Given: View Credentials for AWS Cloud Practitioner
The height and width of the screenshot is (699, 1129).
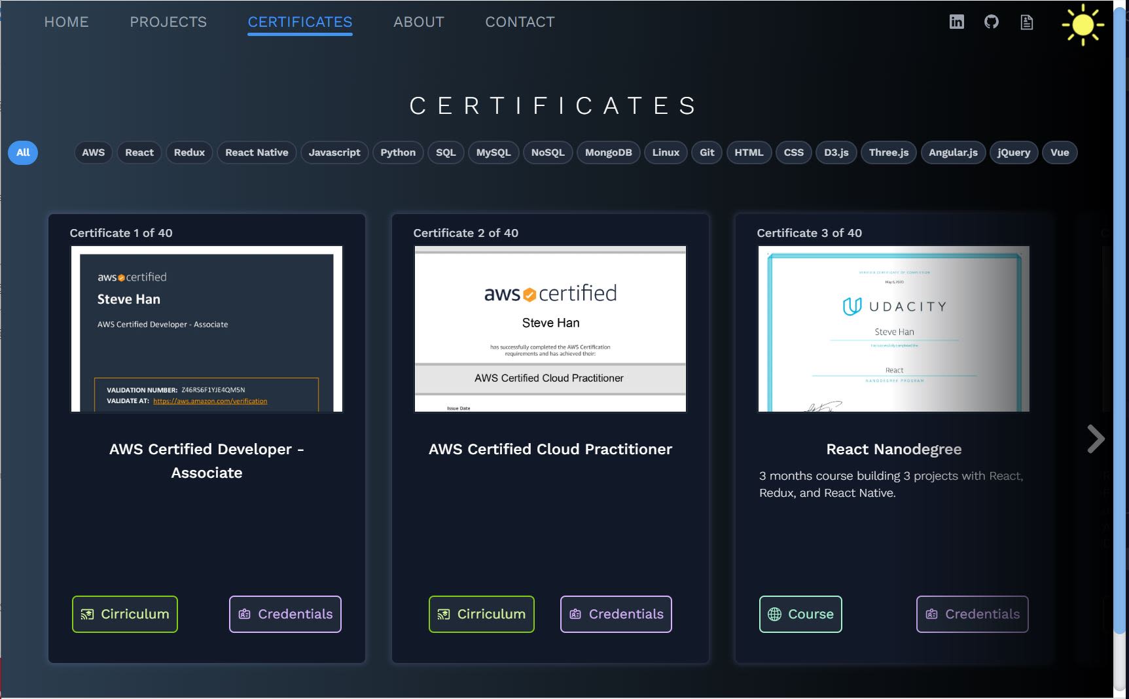Looking at the screenshot, I should coord(616,614).
